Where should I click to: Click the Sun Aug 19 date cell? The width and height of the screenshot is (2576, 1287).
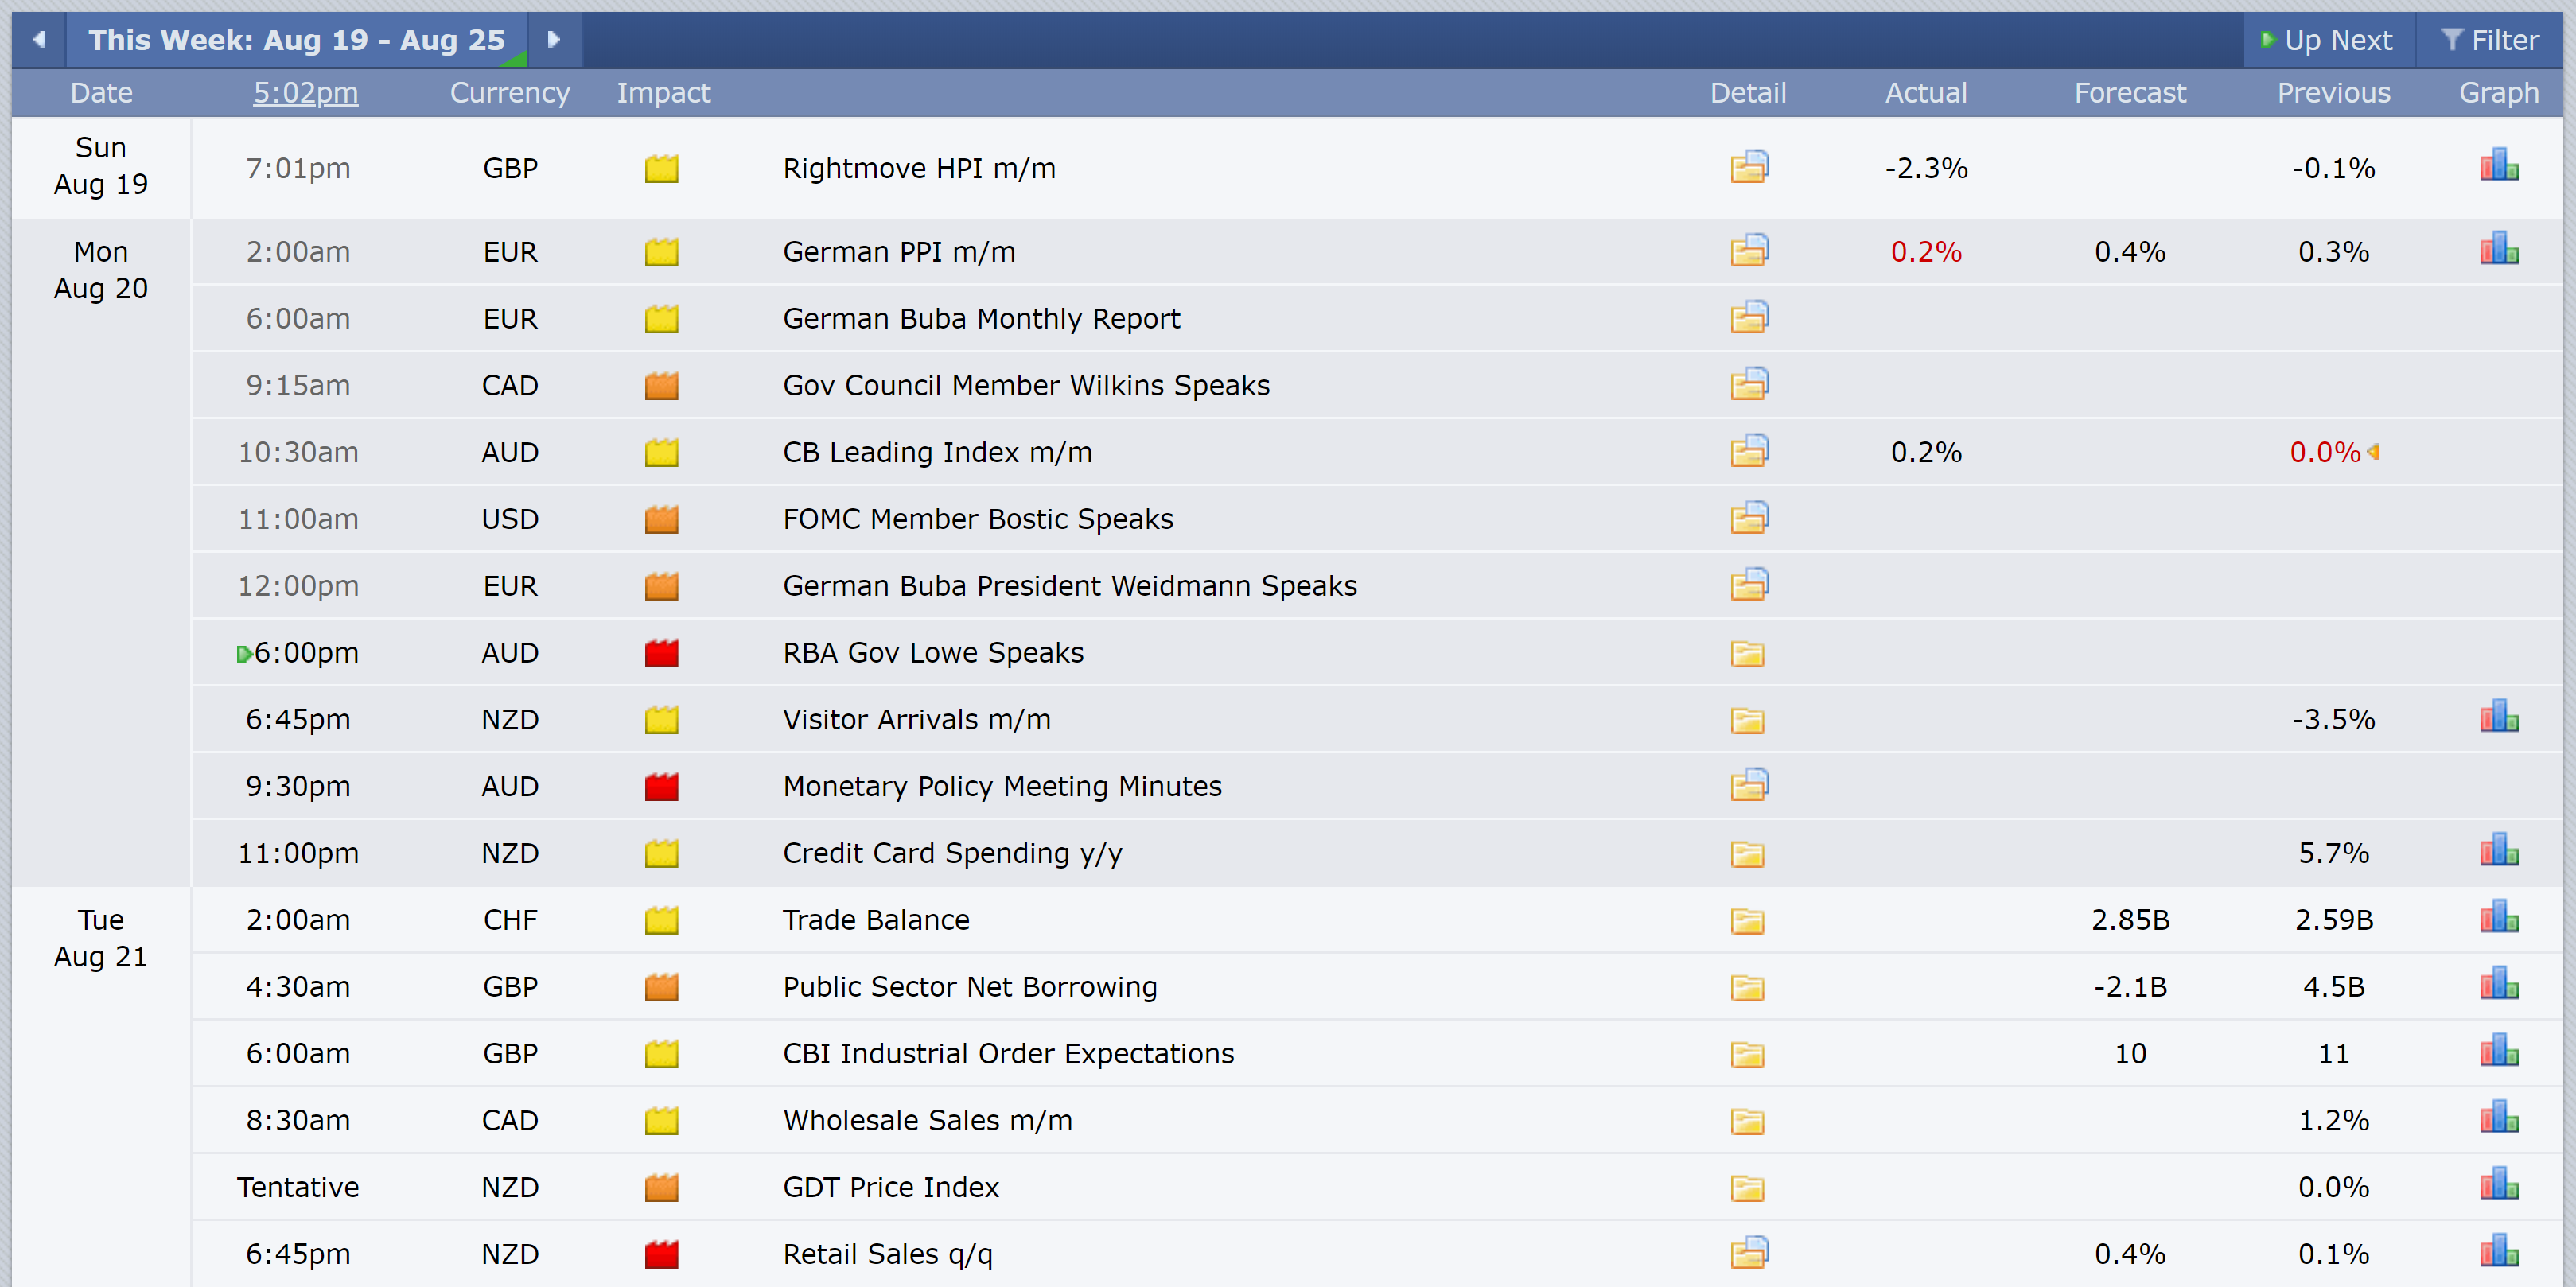tap(101, 166)
